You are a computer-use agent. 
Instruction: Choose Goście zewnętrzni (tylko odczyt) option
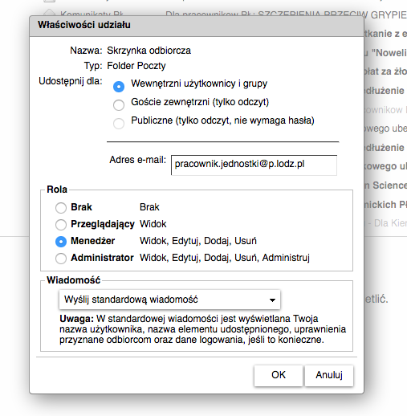tap(119, 105)
